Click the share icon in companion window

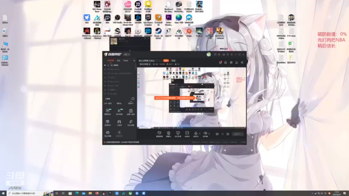click(242, 62)
